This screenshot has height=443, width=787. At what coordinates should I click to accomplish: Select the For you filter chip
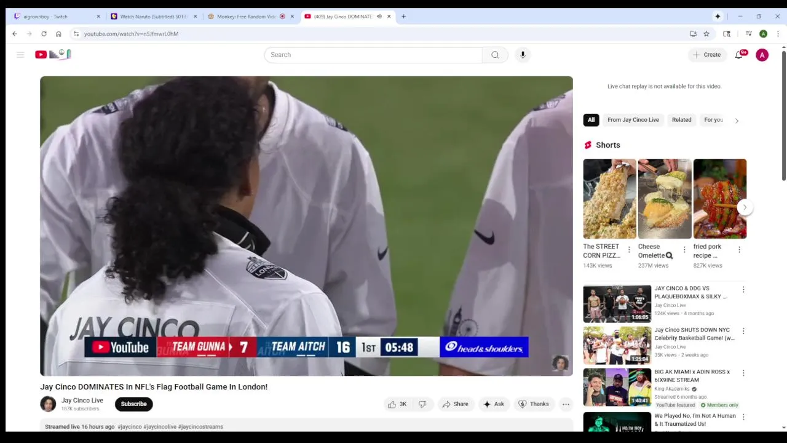click(713, 120)
